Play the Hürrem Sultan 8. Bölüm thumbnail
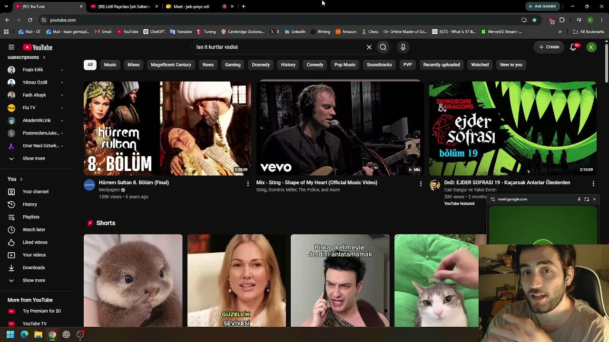The width and height of the screenshot is (609, 342). click(167, 128)
